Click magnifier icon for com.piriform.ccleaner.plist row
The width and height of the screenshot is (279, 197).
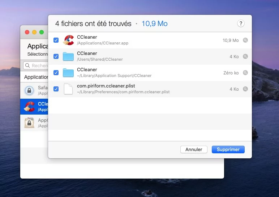coord(245,89)
